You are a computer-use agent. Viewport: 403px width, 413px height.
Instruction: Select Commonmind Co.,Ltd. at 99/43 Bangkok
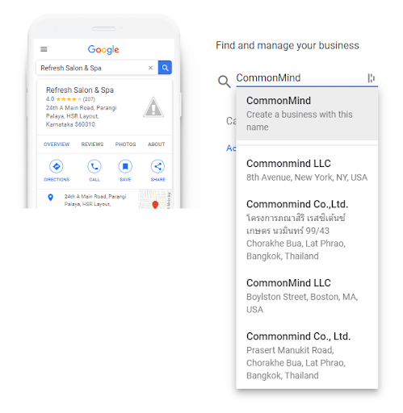click(x=307, y=230)
